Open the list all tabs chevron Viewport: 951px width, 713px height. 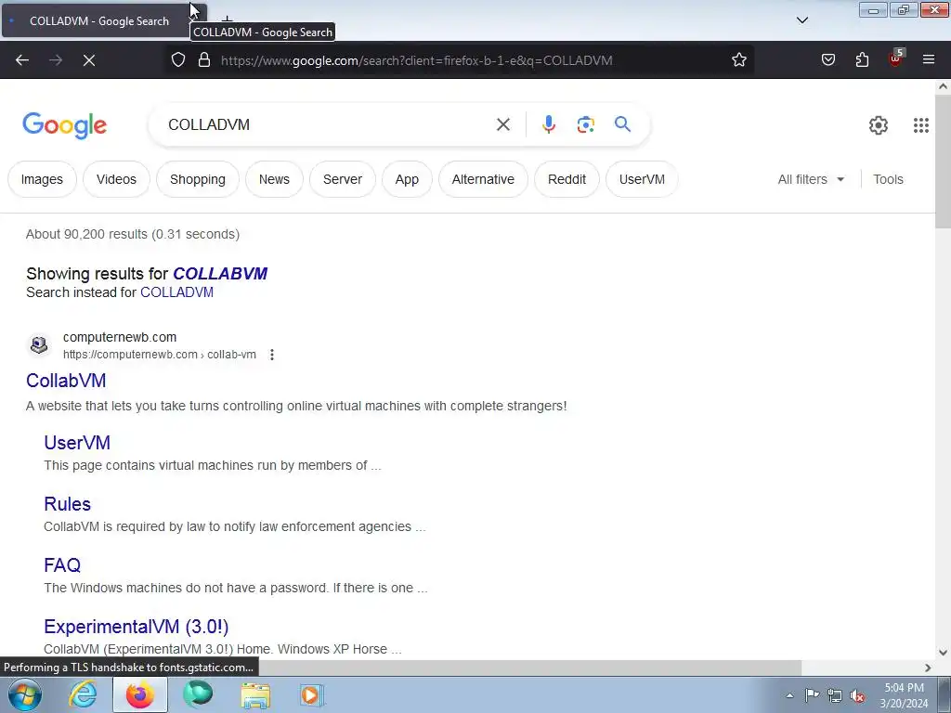[x=802, y=20]
